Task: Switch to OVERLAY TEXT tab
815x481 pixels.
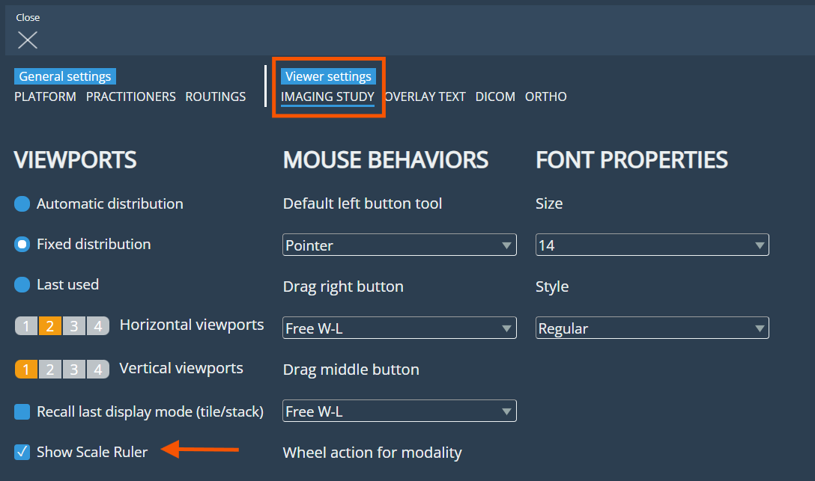Action: 425,96
